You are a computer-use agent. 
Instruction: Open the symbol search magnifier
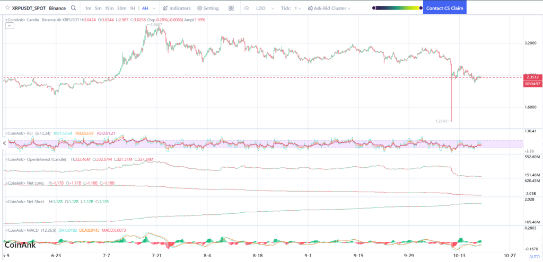pyautogui.click(x=73, y=8)
